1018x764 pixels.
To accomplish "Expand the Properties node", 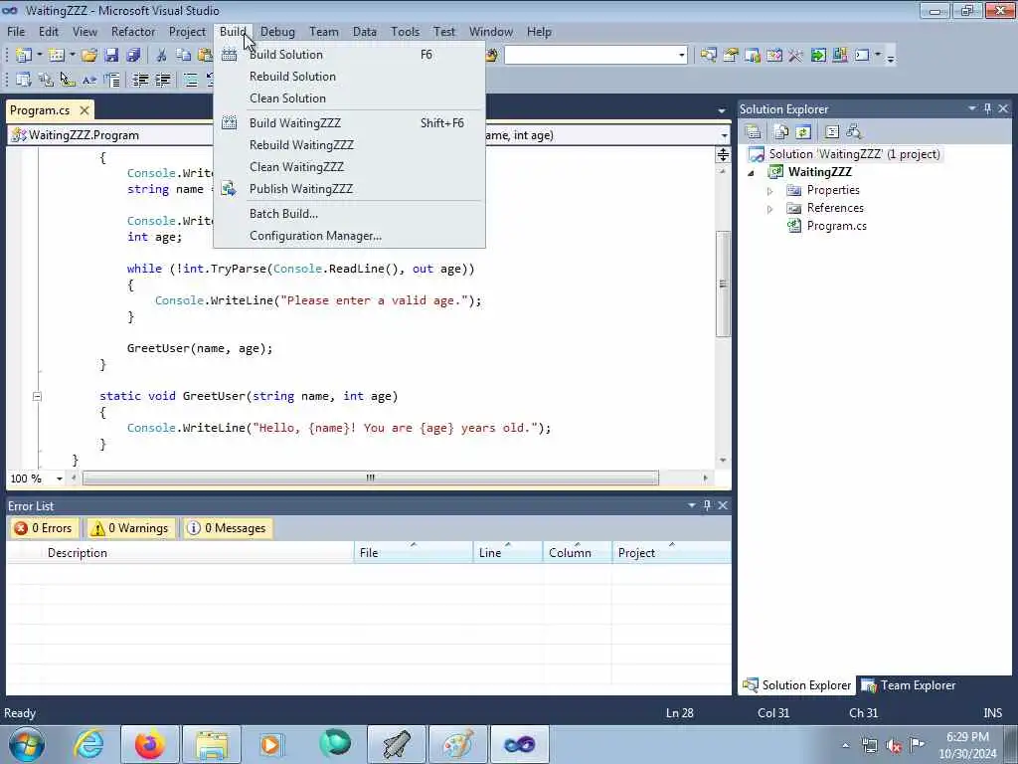I will coord(770,191).
